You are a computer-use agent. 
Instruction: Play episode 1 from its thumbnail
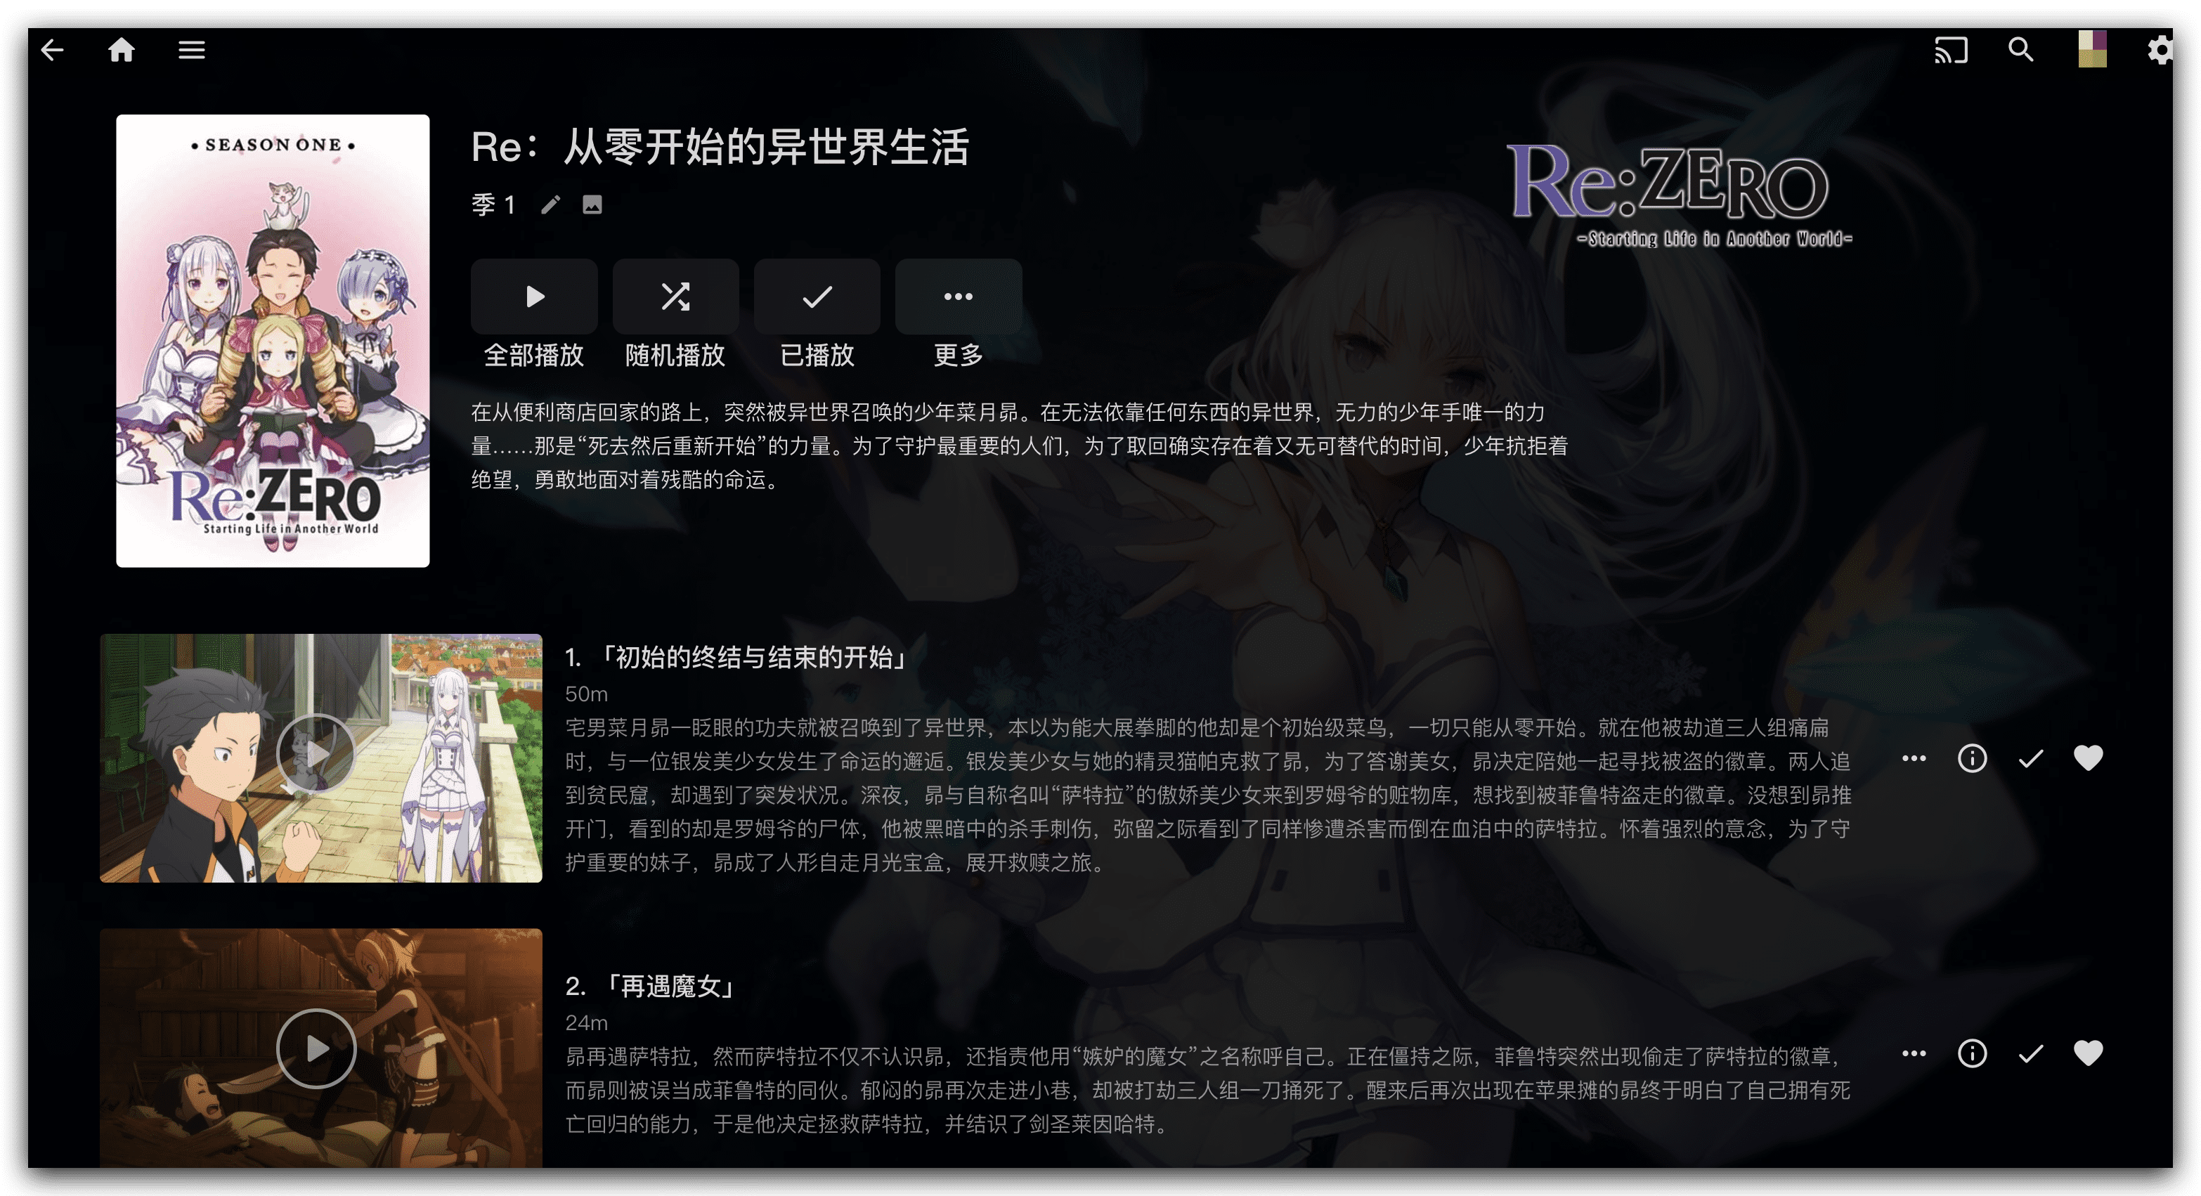[x=316, y=753]
